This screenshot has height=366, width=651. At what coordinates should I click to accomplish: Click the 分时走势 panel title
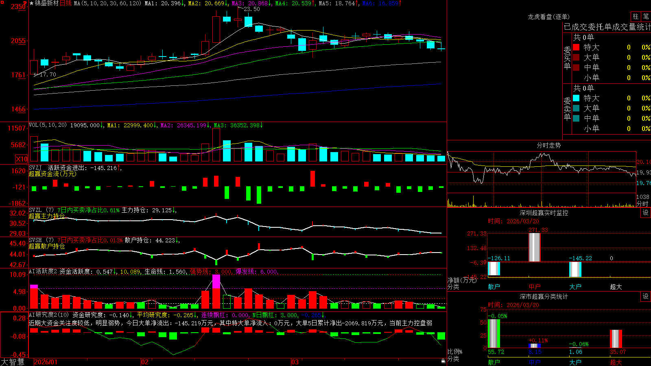(x=548, y=145)
